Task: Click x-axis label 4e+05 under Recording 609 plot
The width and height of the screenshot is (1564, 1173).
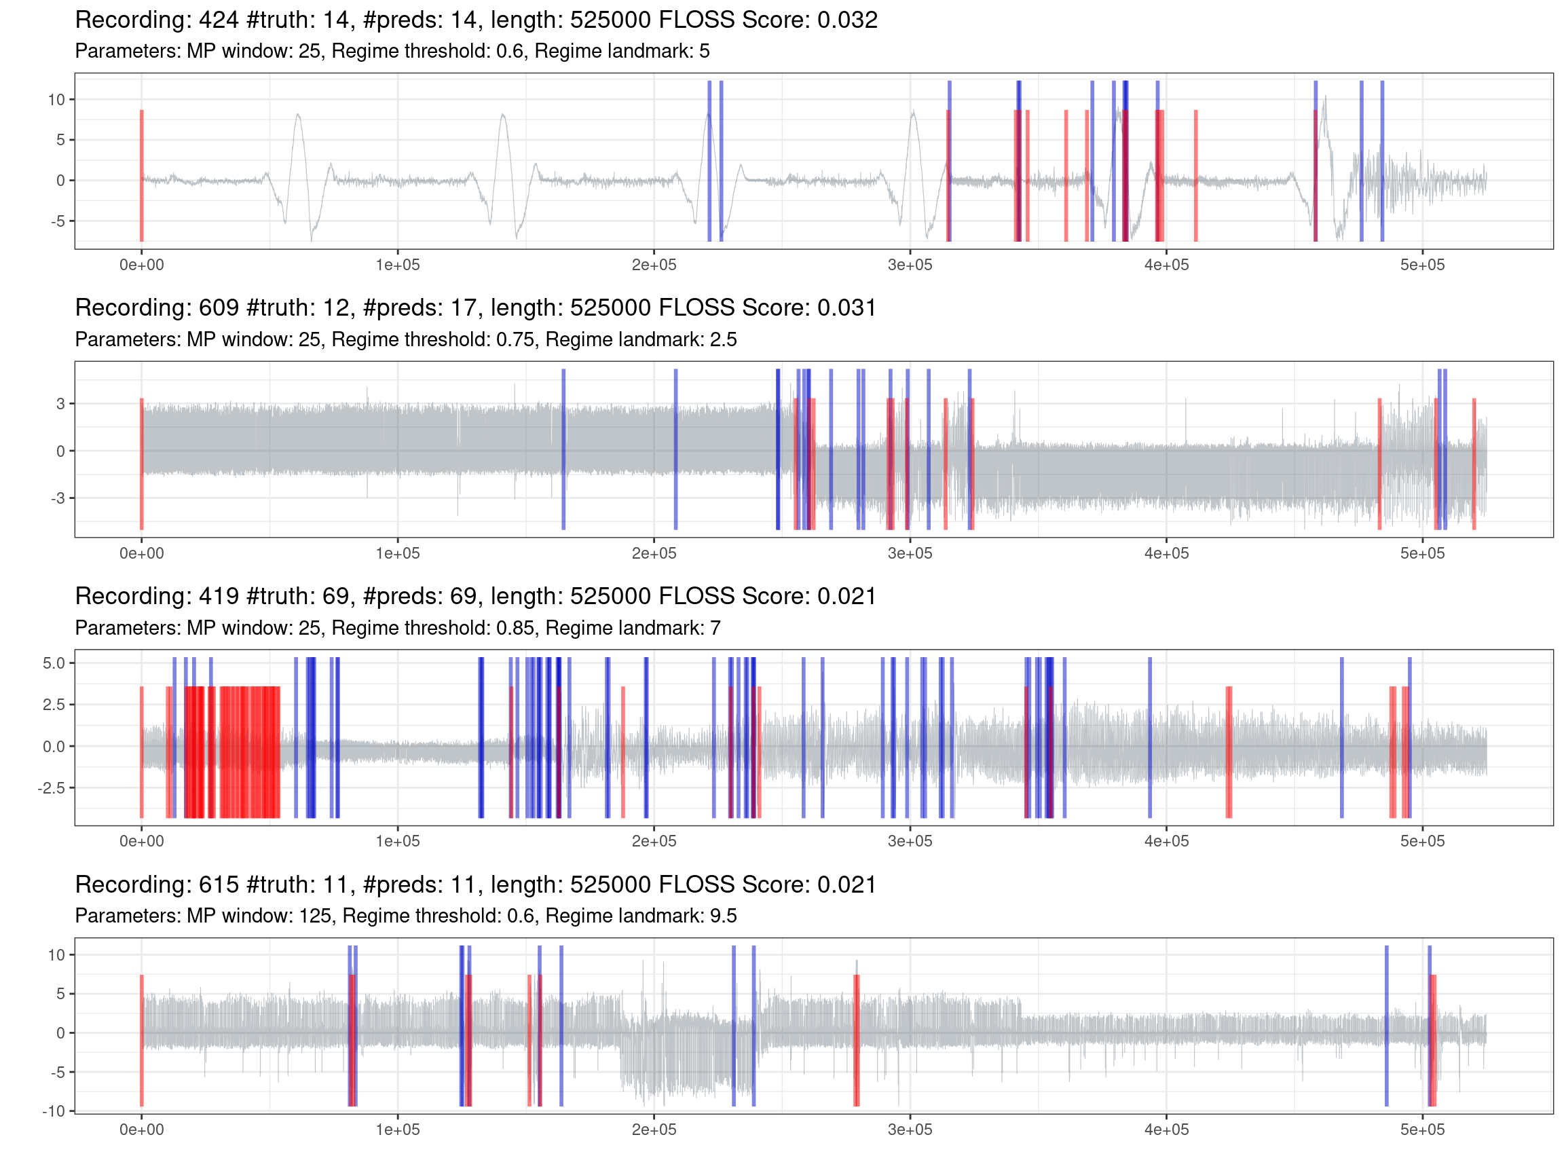Action: (1167, 554)
